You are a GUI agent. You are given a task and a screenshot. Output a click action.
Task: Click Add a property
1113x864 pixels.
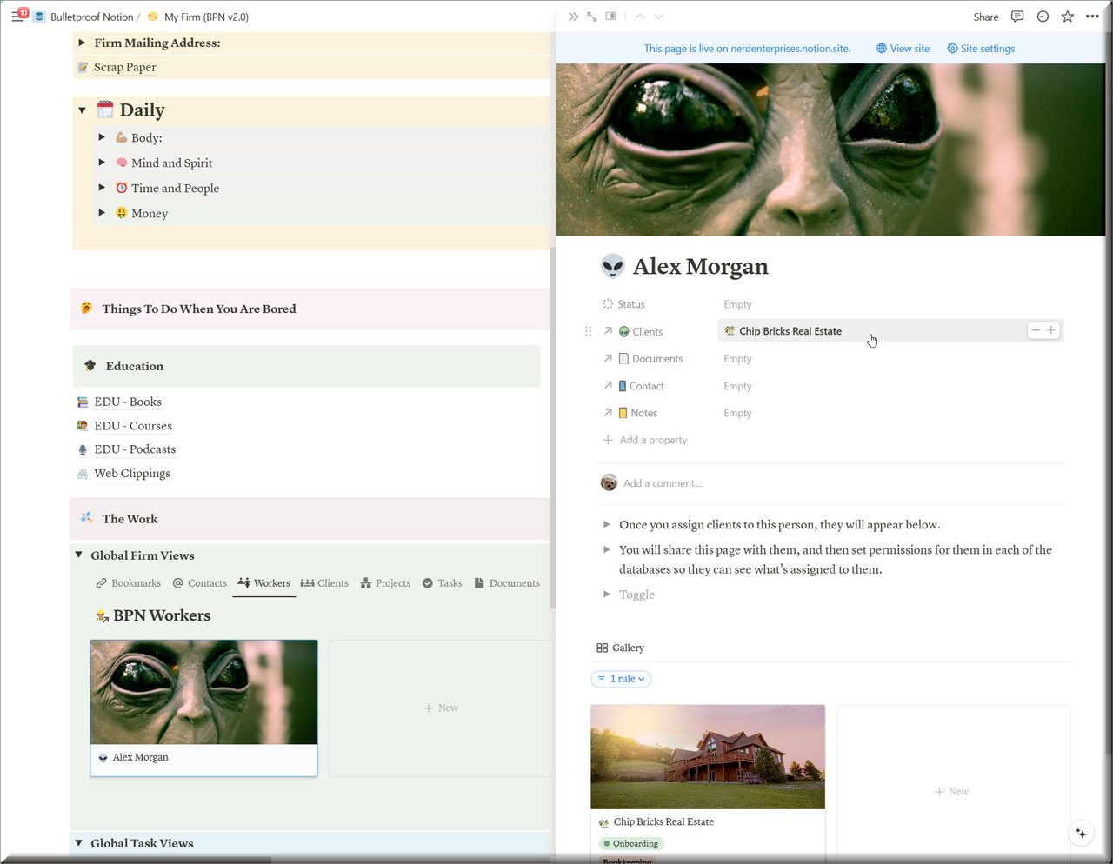point(645,440)
